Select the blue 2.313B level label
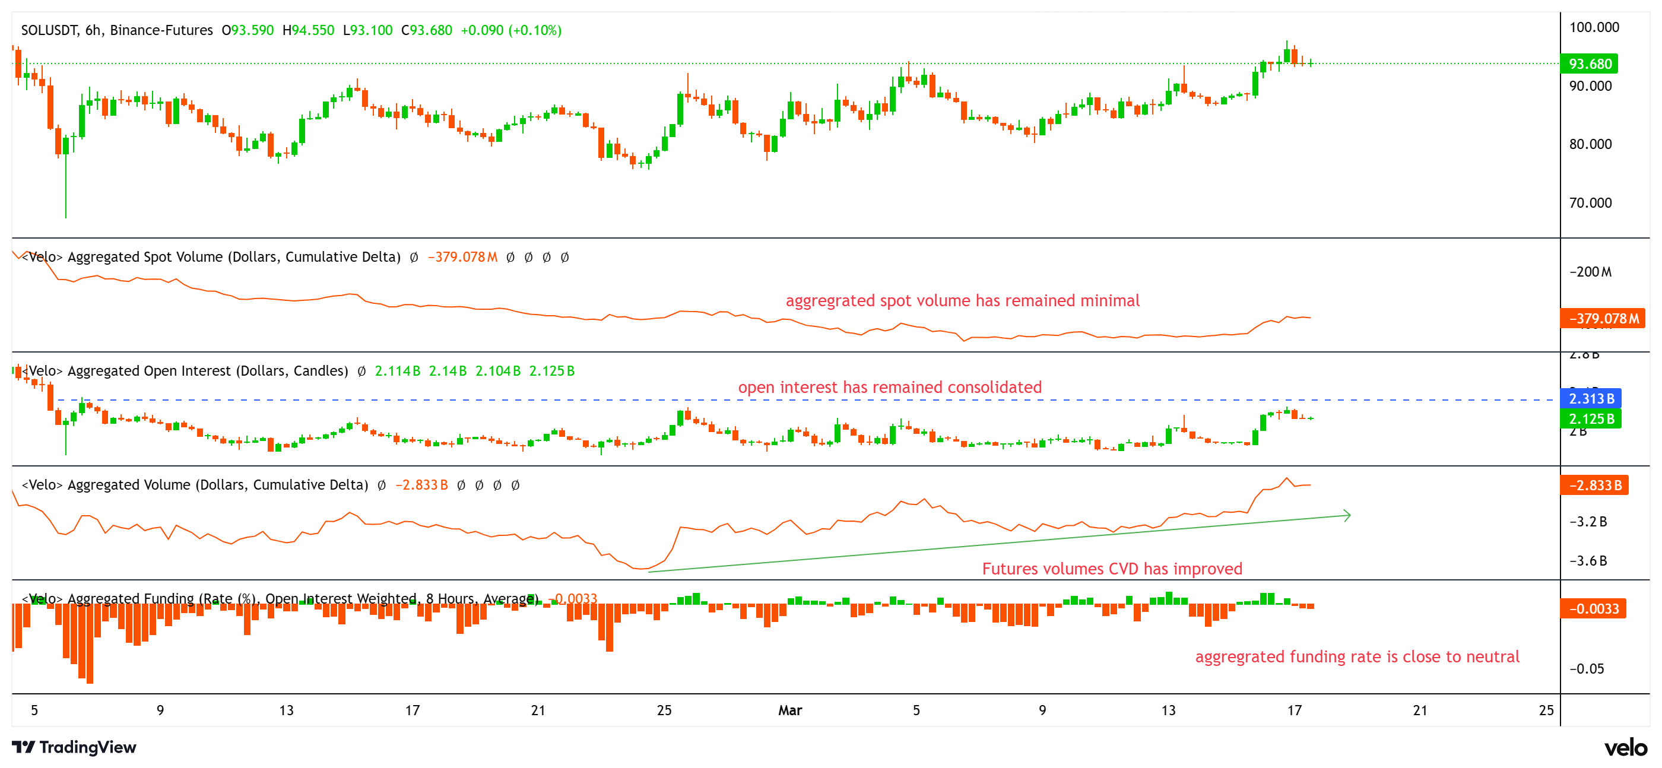The width and height of the screenshot is (1662, 768). point(1593,399)
